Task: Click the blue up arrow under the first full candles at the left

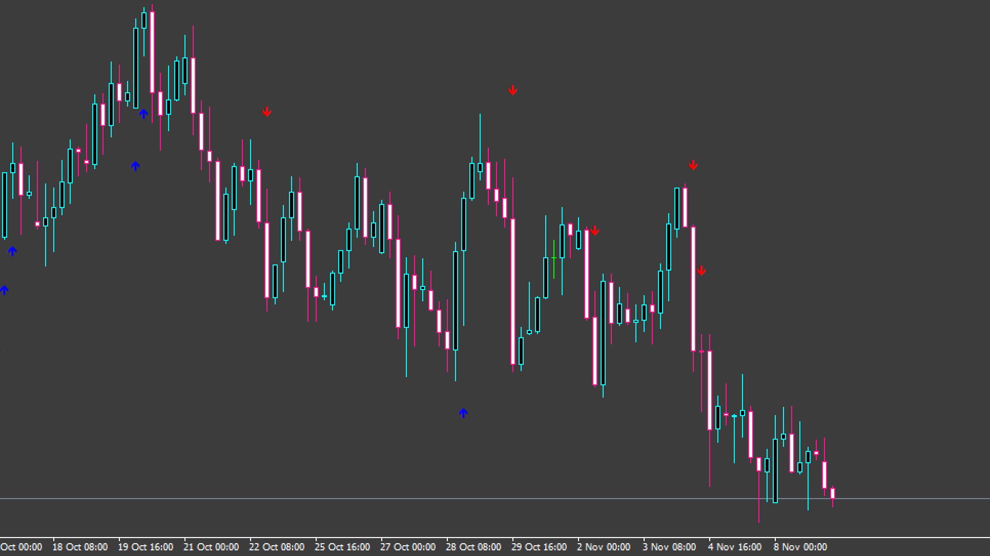Action: (x=12, y=251)
